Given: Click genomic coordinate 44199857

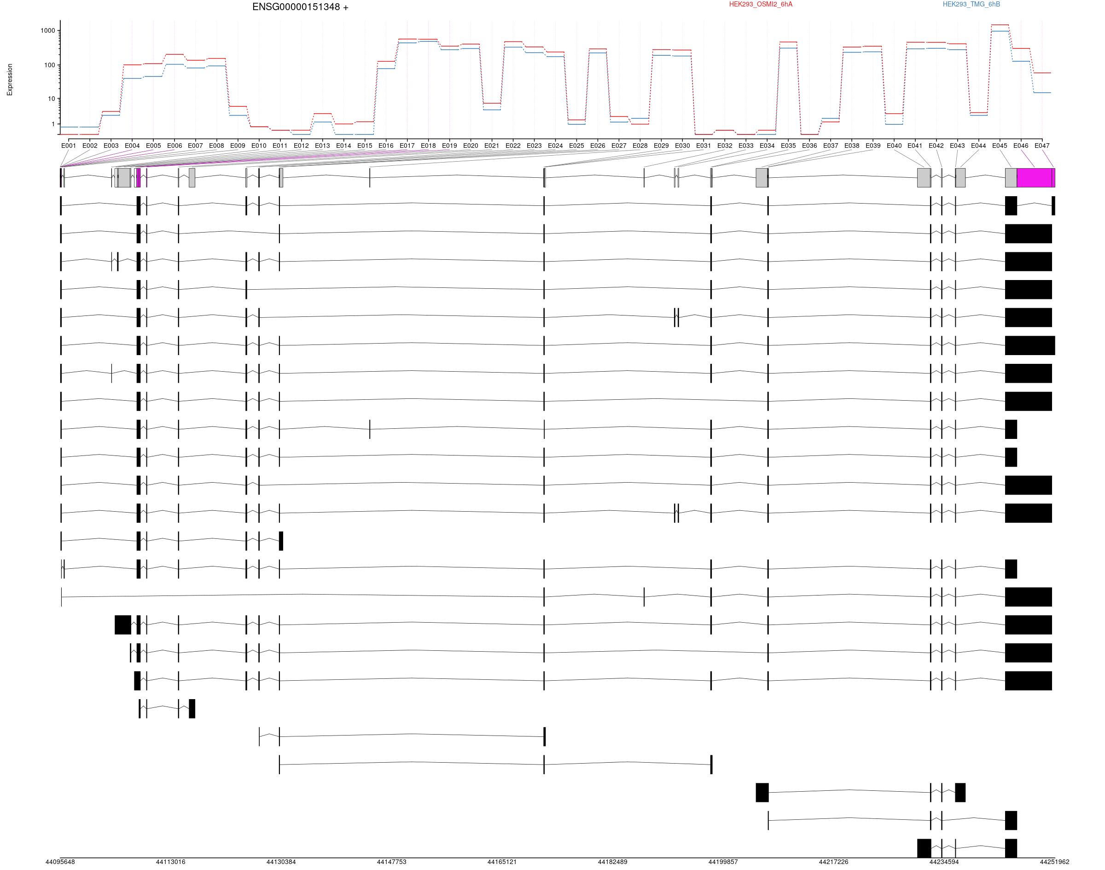Looking at the screenshot, I should pos(723,862).
